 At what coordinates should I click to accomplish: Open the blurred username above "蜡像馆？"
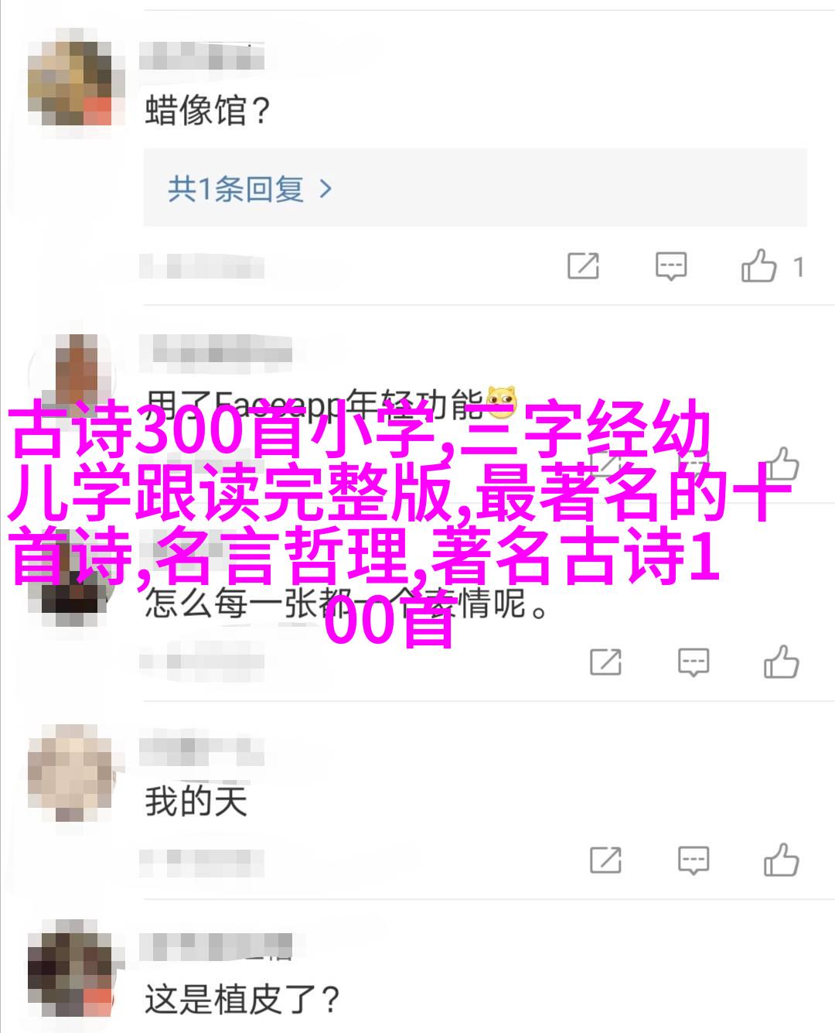(x=203, y=57)
